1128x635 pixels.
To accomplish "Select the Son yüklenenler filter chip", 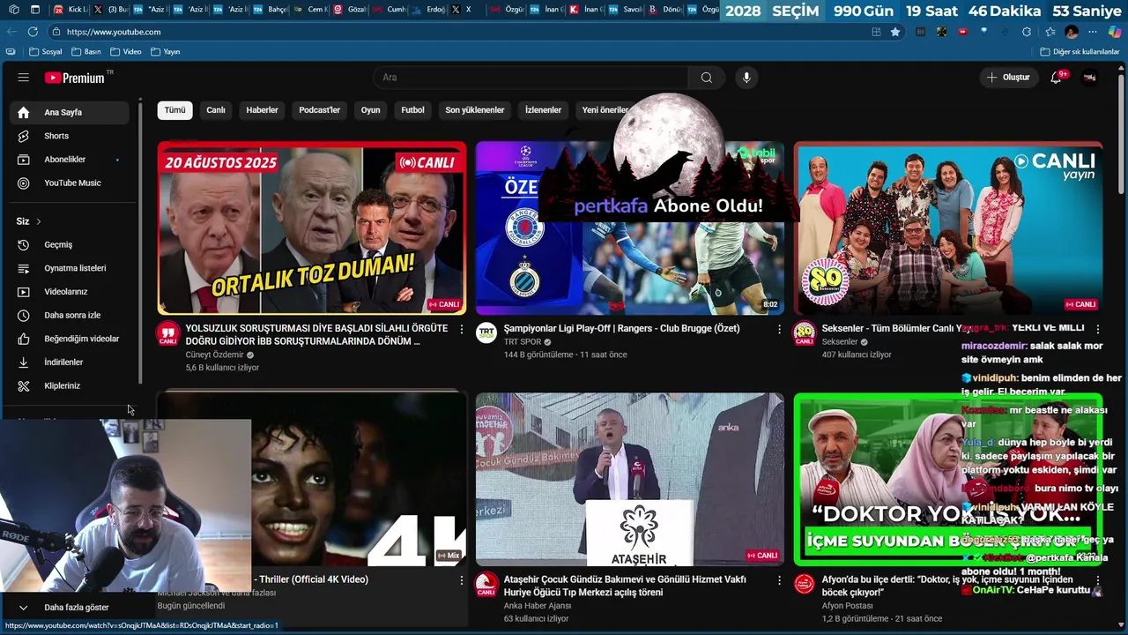I will [475, 110].
